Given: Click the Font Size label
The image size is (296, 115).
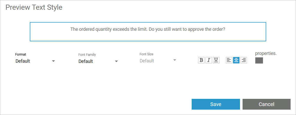Looking at the screenshot, I should (146, 54).
